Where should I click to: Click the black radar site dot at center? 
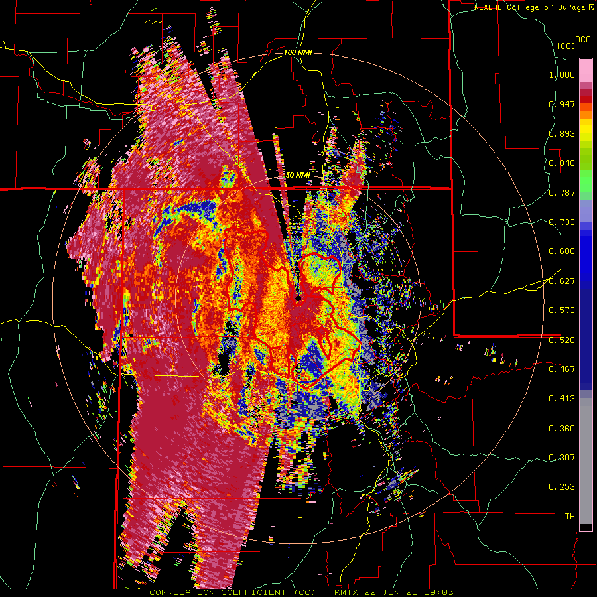pos(298,298)
